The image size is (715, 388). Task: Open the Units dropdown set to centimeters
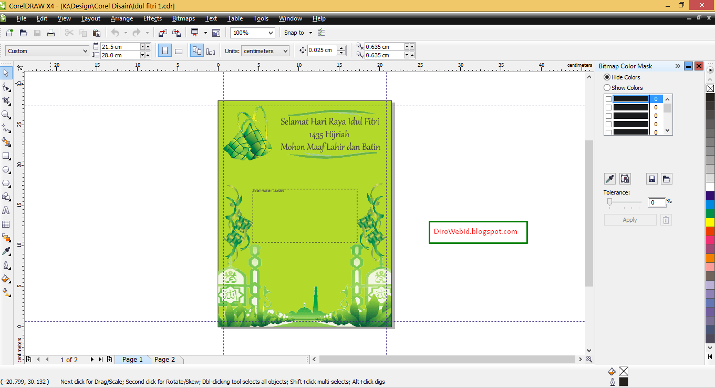click(x=265, y=50)
